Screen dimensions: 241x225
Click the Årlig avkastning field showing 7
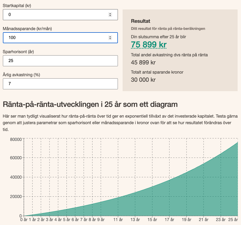pyautogui.click(x=60, y=84)
